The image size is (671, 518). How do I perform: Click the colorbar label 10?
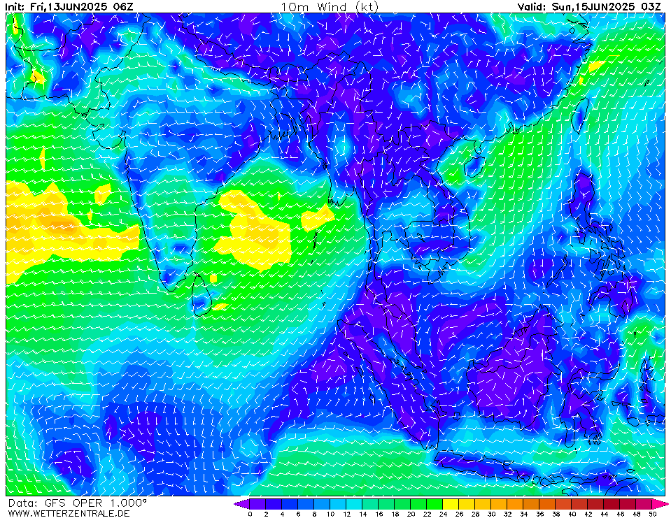(x=330, y=514)
